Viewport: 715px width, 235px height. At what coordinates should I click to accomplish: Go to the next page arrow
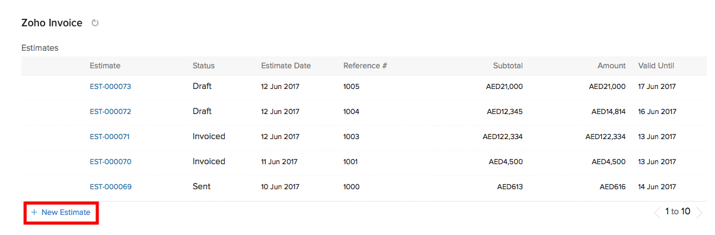(x=699, y=212)
